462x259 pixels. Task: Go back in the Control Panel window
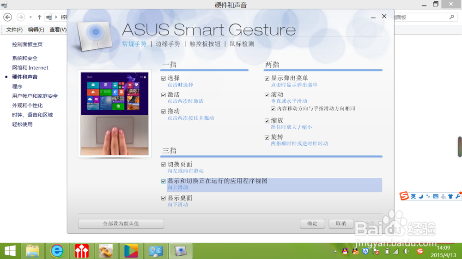click(8, 18)
